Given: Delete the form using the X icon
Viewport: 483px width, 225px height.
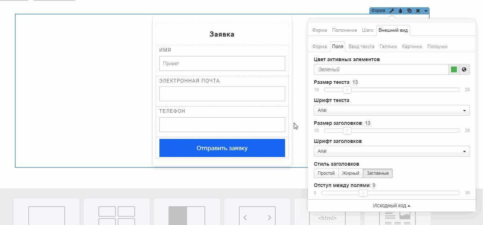Looking at the screenshot, I should click(418, 11).
